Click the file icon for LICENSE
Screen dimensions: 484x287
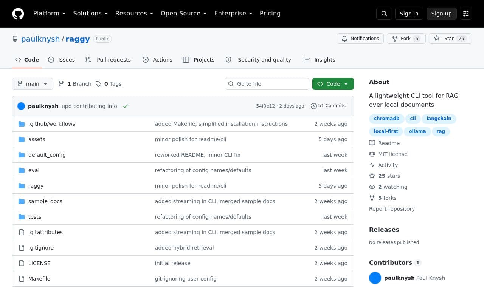[22, 263]
